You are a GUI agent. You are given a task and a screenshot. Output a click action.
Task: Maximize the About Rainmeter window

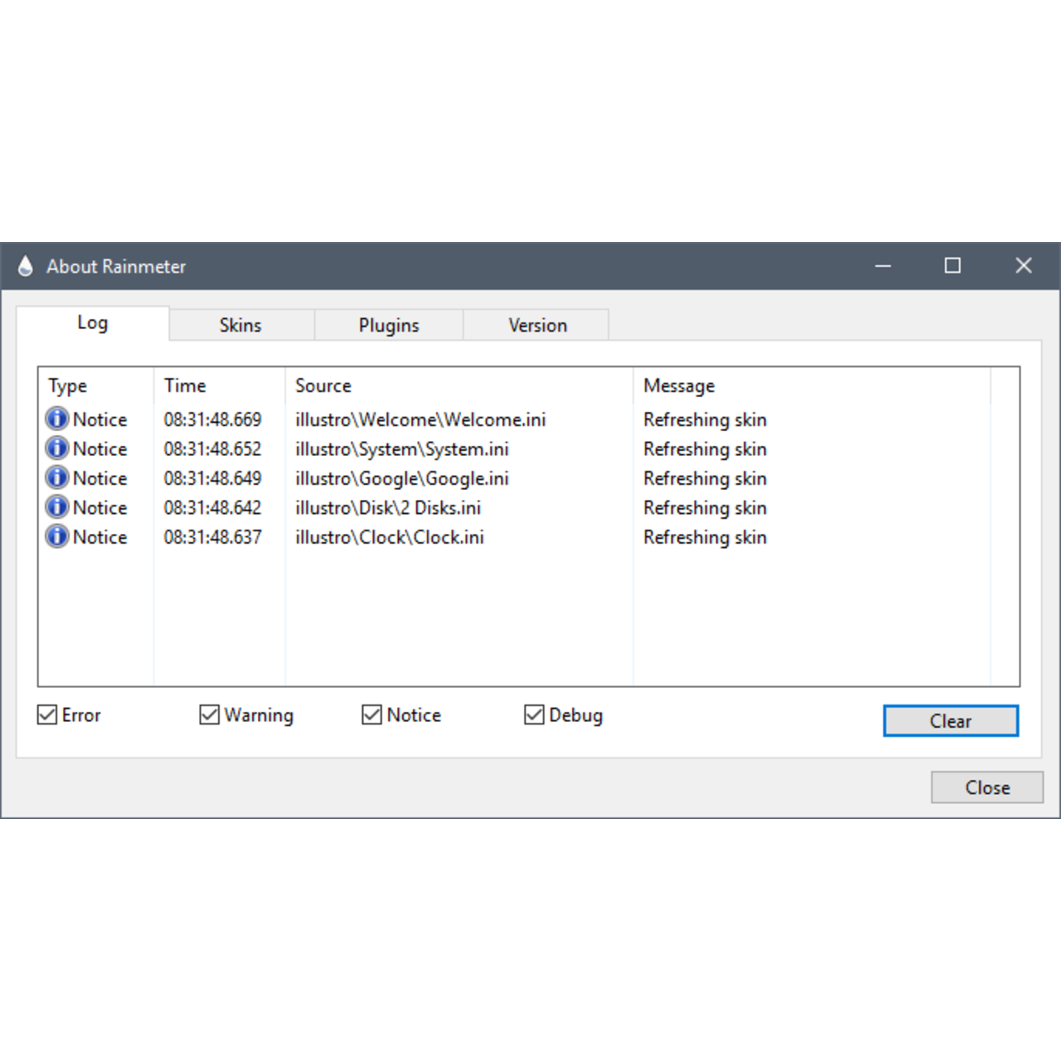[x=952, y=265]
